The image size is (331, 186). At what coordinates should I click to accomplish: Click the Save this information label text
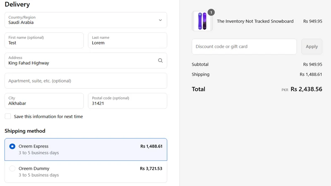tap(48, 117)
